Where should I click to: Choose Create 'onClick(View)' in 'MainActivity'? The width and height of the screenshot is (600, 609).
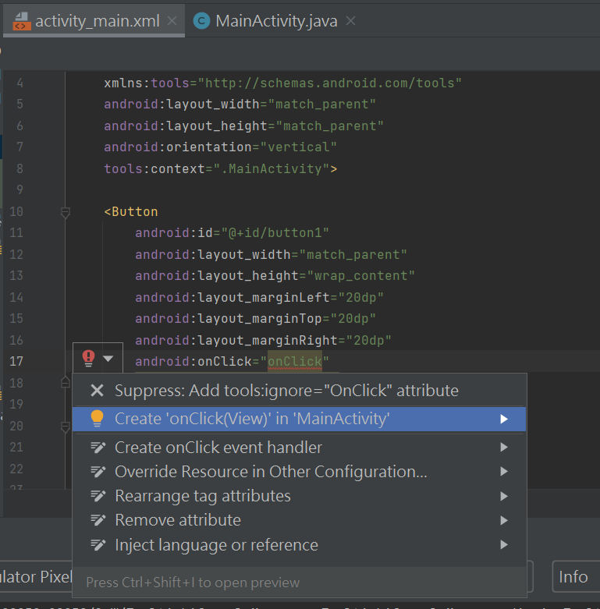point(300,419)
